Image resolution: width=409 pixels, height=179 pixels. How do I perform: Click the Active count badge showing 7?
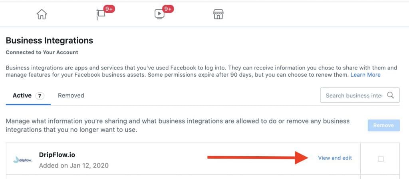pyautogui.click(x=40, y=96)
